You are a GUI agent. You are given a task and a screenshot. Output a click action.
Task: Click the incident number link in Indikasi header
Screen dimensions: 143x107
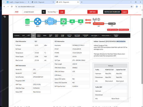(x=121, y=41)
